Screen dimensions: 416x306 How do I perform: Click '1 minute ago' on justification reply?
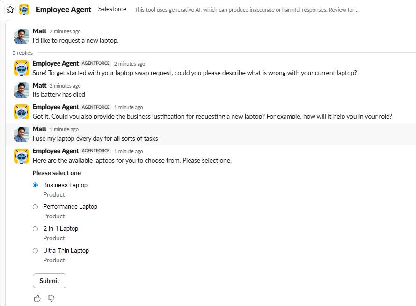(128, 107)
